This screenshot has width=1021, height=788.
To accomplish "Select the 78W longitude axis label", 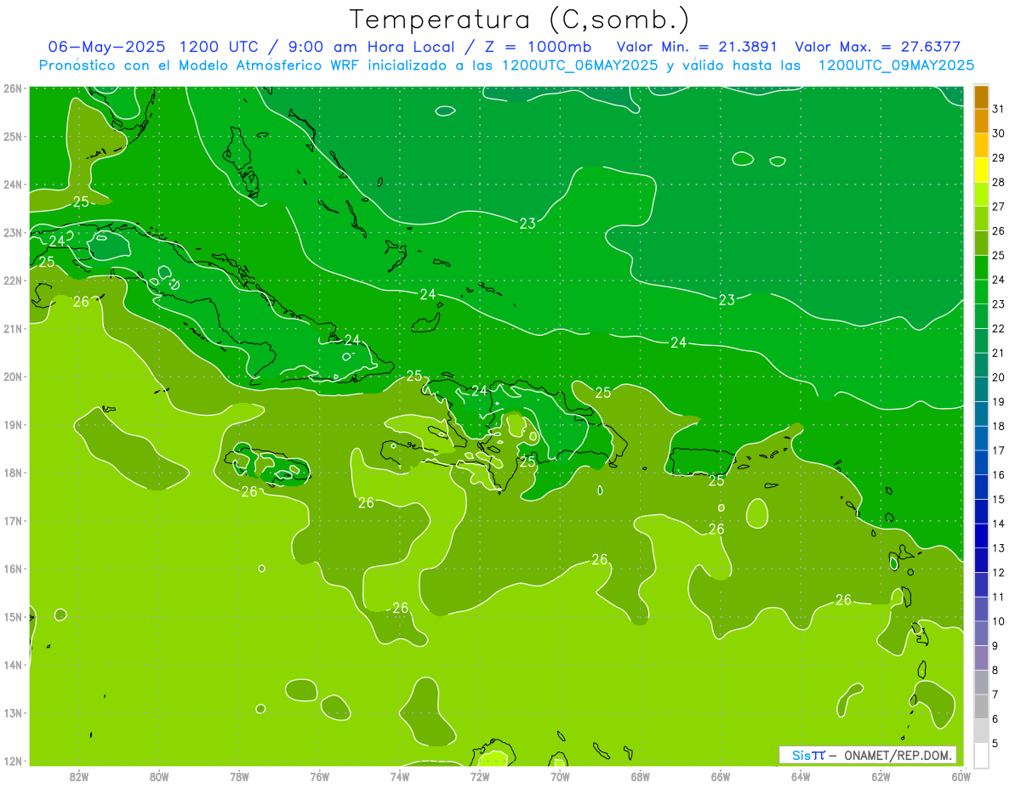I will coord(239,776).
